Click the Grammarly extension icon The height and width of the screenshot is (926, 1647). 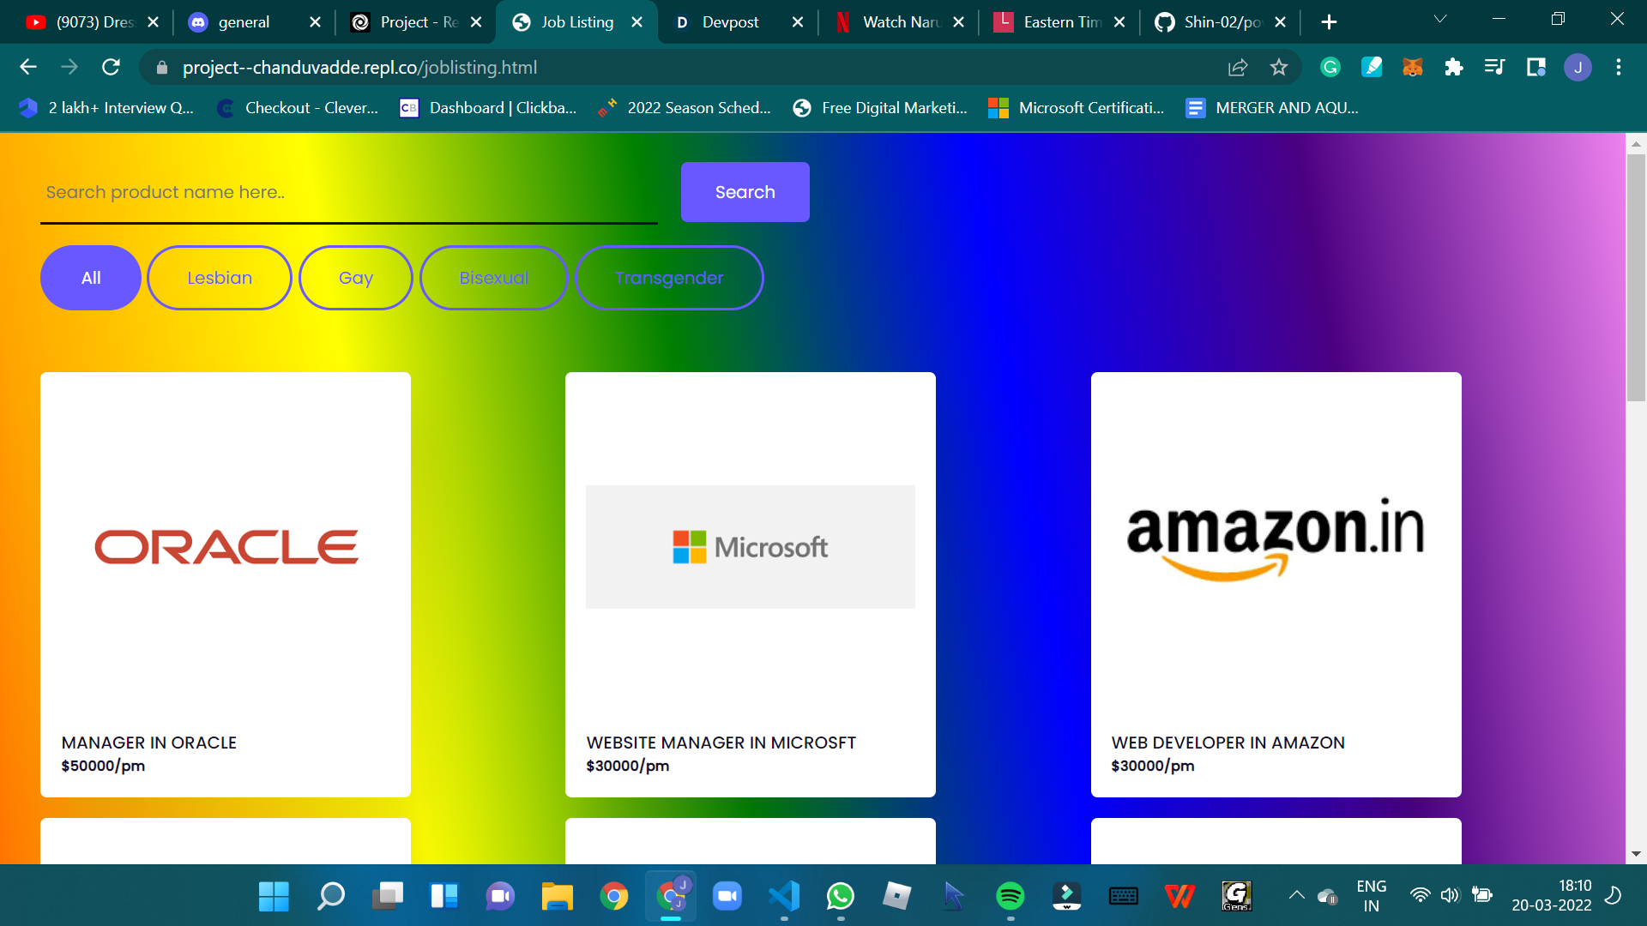1330,67
